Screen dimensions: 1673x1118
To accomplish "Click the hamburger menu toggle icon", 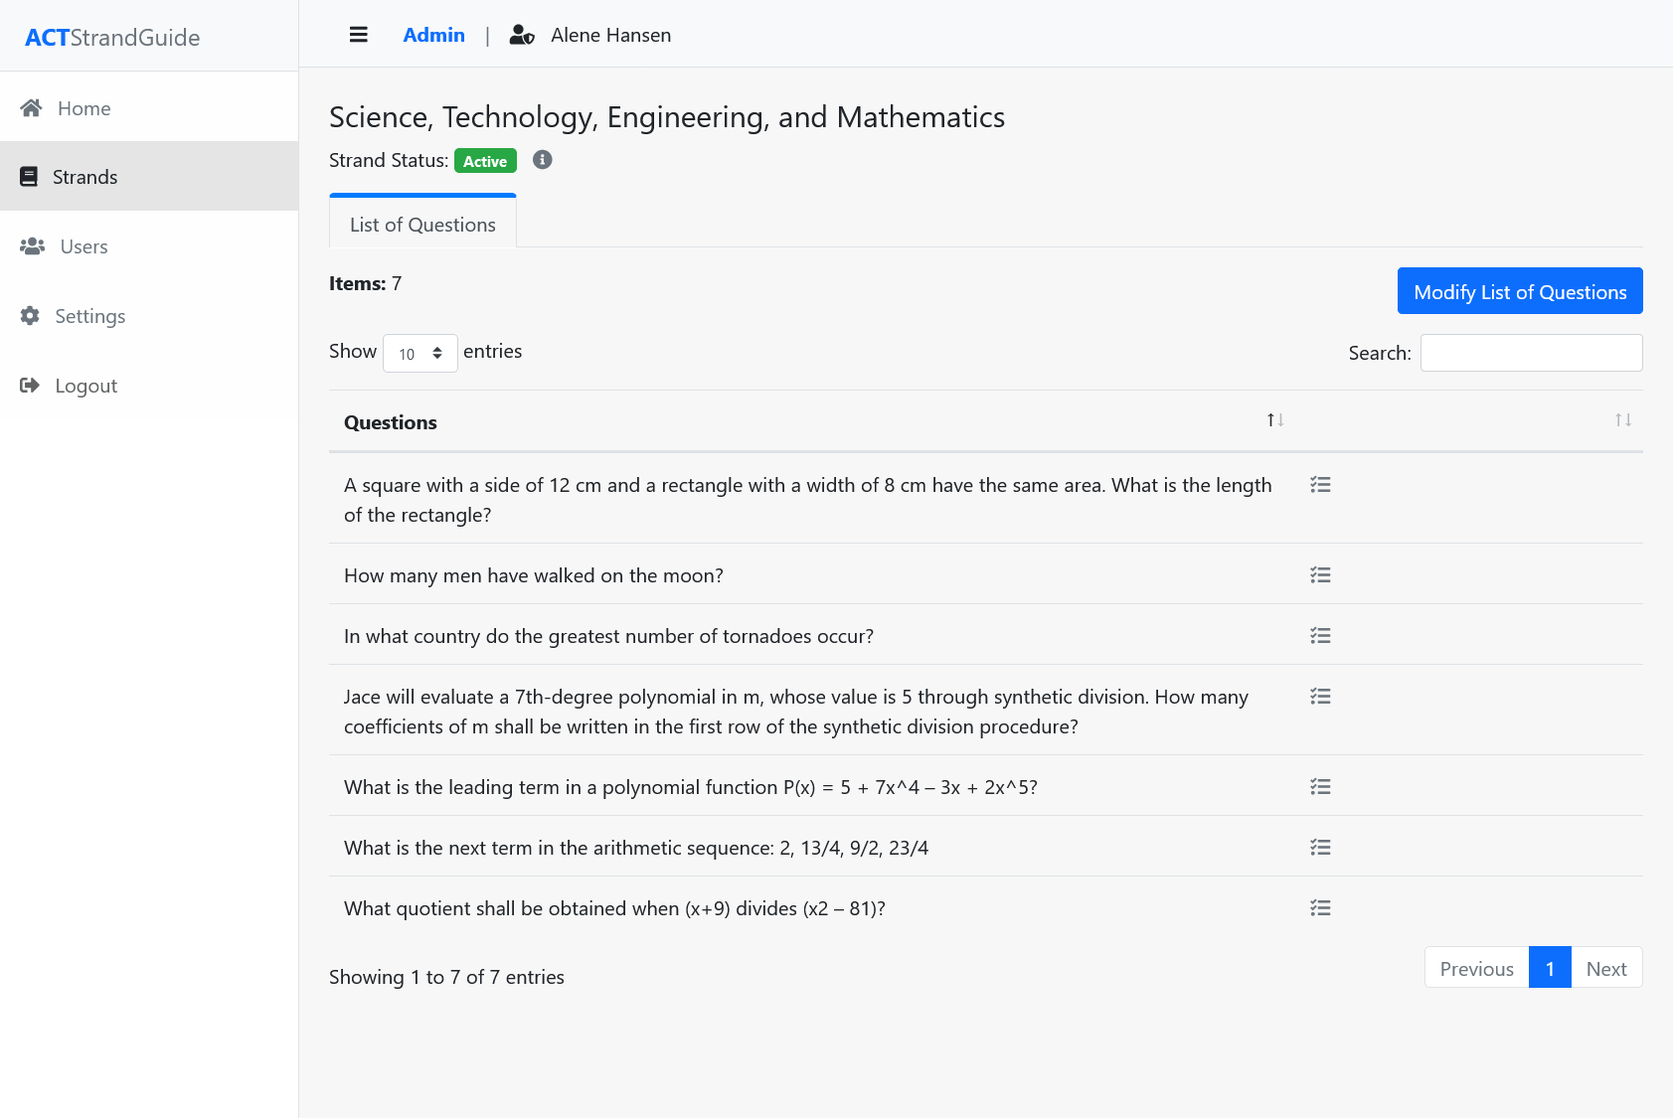I will coord(359,35).
